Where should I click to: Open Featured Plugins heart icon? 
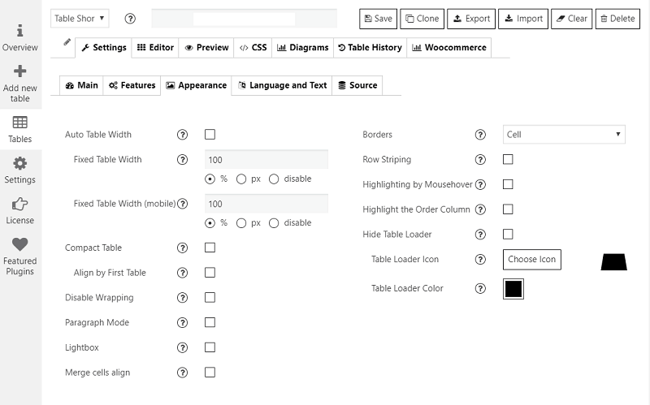click(20, 244)
